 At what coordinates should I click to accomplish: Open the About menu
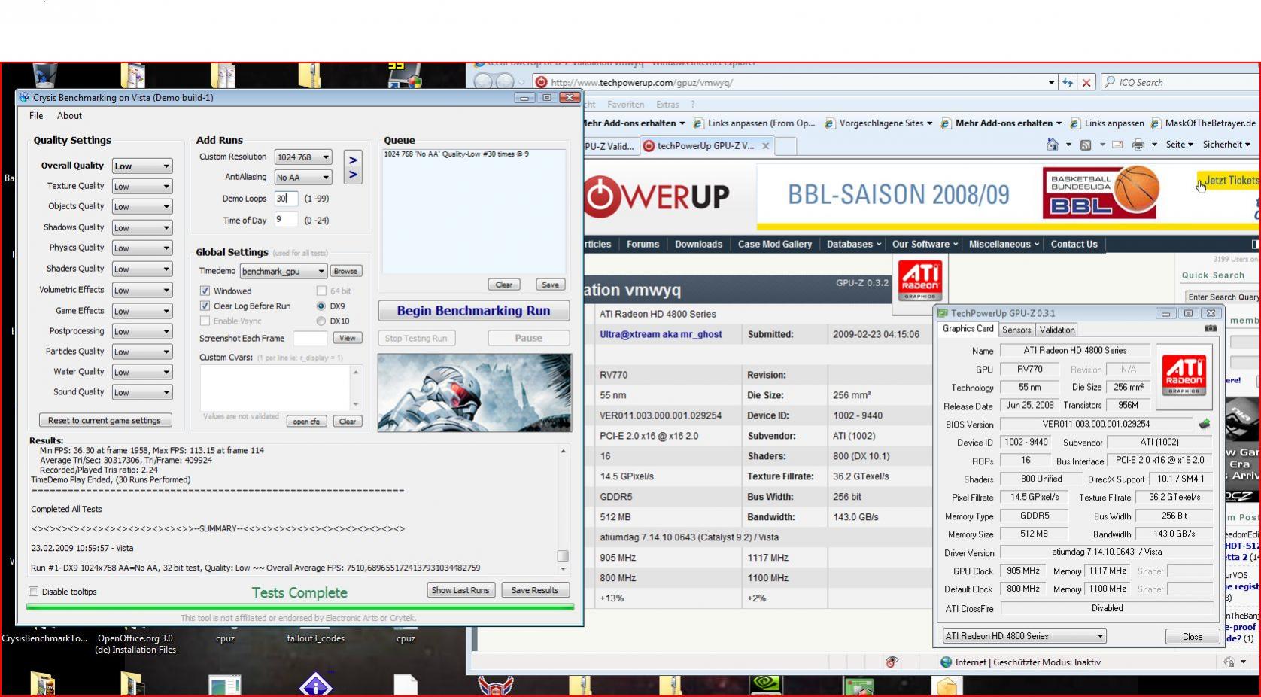tap(69, 116)
